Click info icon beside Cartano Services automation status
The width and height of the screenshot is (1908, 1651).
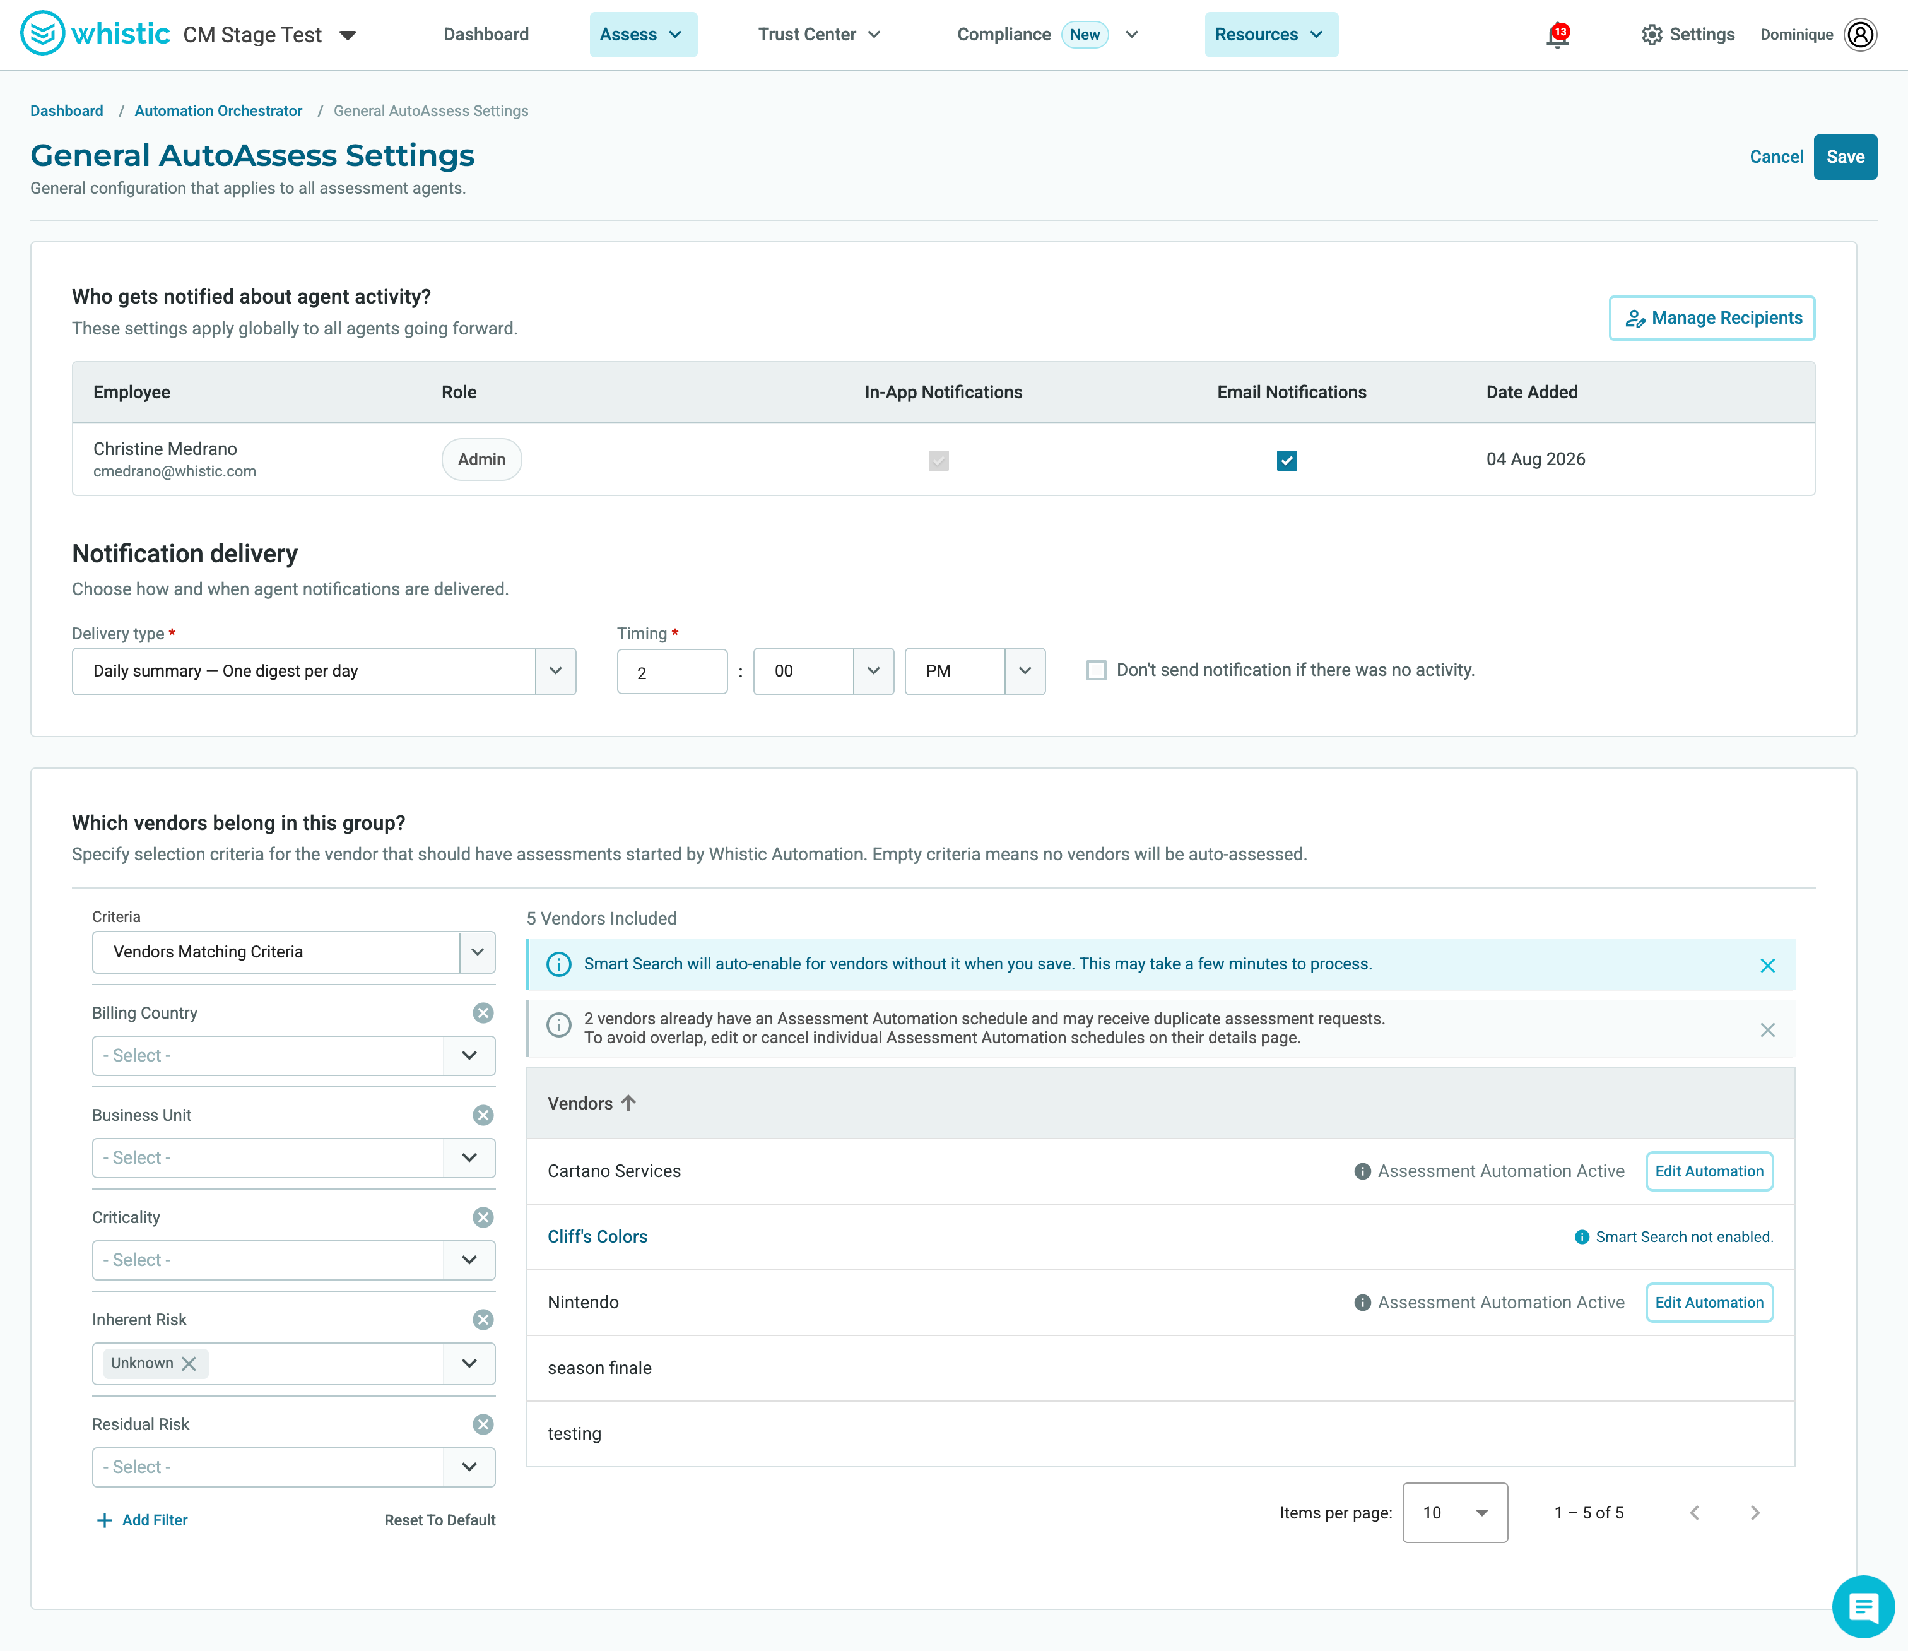click(x=1362, y=1172)
